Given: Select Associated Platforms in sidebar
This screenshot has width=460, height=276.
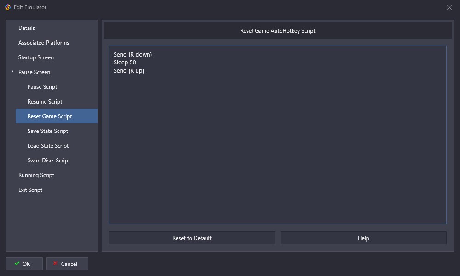Looking at the screenshot, I should click(x=44, y=42).
